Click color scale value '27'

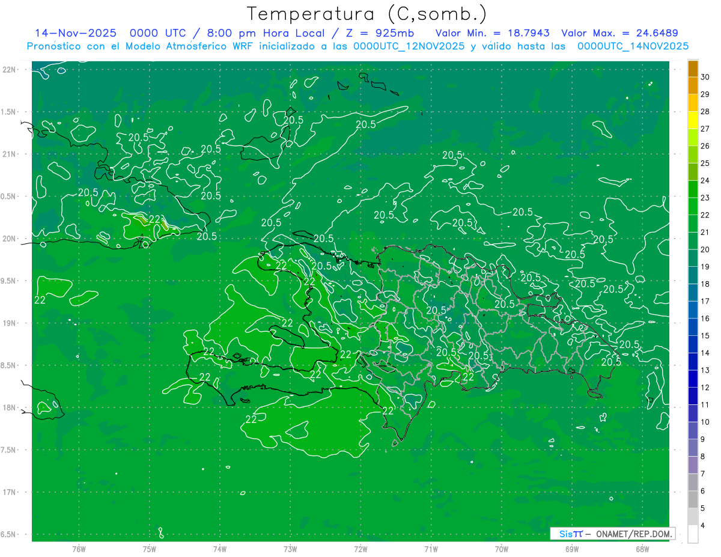click(705, 129)
